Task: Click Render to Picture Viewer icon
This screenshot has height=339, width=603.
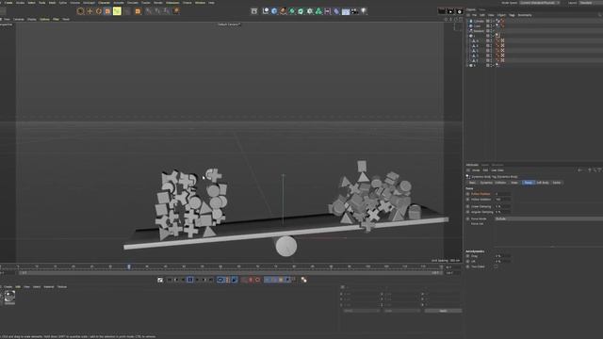Action: point(450,11)
